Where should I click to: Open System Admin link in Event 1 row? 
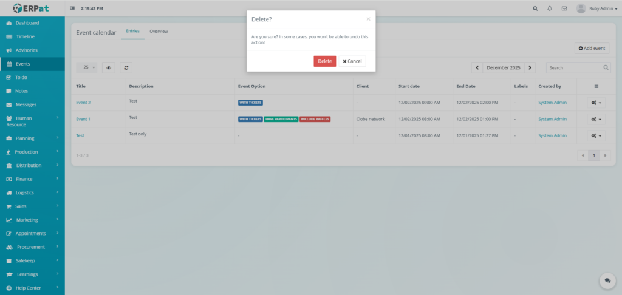pos(552,119)
